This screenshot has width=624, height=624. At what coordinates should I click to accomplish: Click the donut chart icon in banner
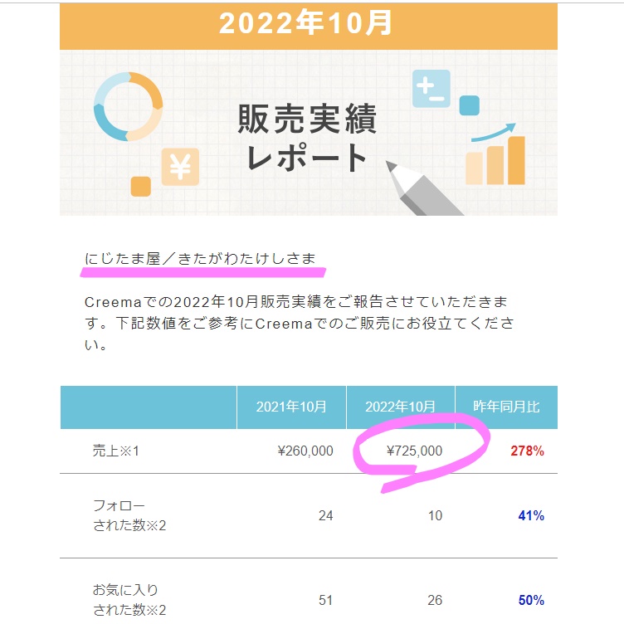[x=128, y=107]
